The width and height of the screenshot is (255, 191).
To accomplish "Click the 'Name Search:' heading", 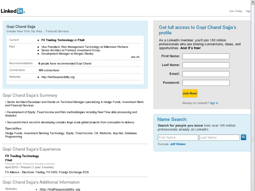I will pyautogui.click(x=172, y=119).
